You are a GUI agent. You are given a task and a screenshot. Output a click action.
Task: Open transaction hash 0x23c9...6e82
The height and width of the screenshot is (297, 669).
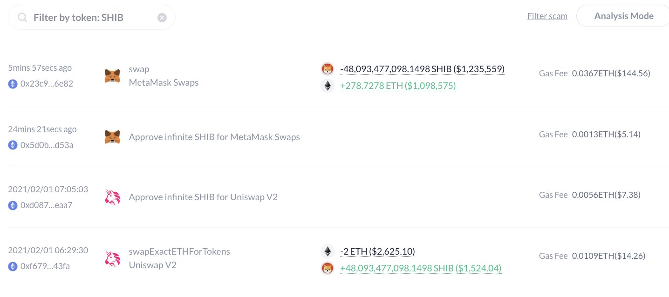point(47,84)
